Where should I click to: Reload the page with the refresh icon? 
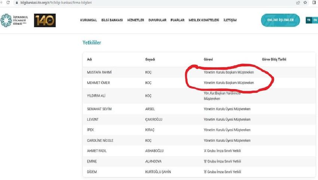pos(8,3)
